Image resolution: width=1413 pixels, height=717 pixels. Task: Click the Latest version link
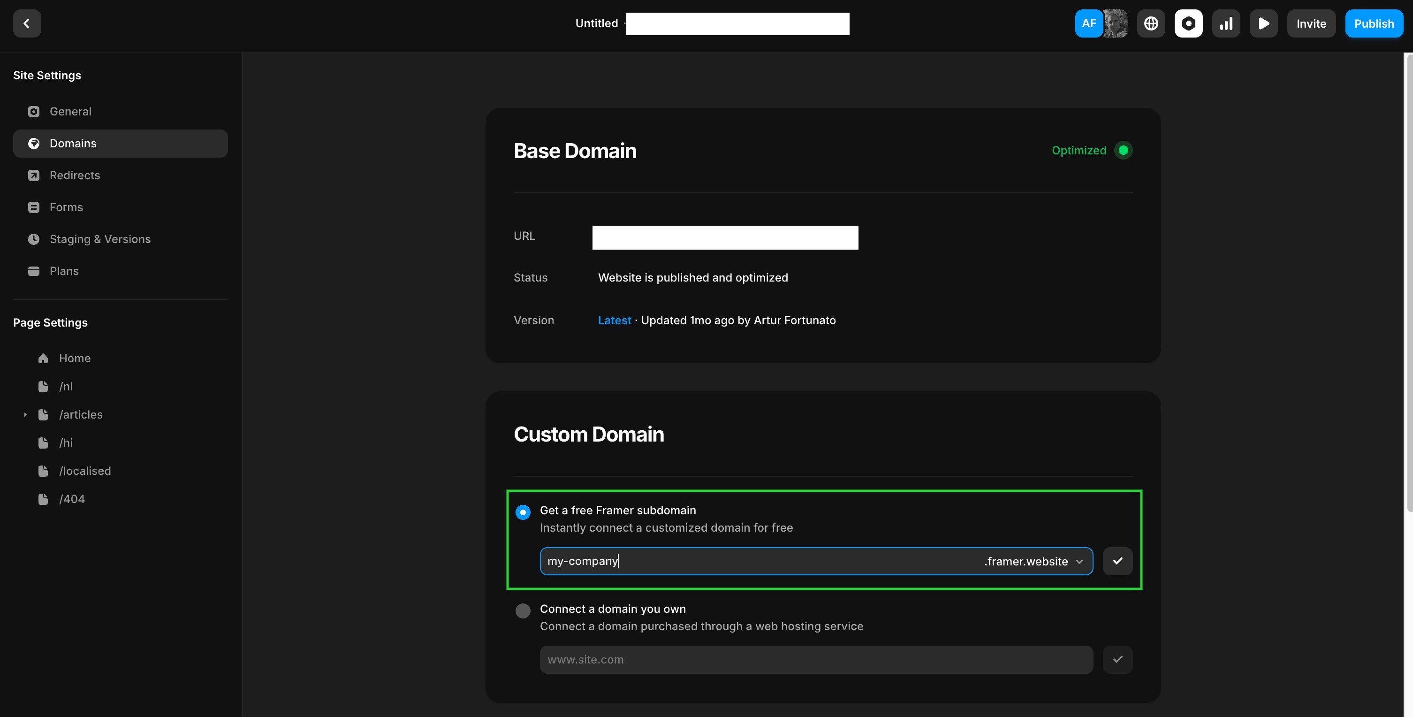coord(615,320)
